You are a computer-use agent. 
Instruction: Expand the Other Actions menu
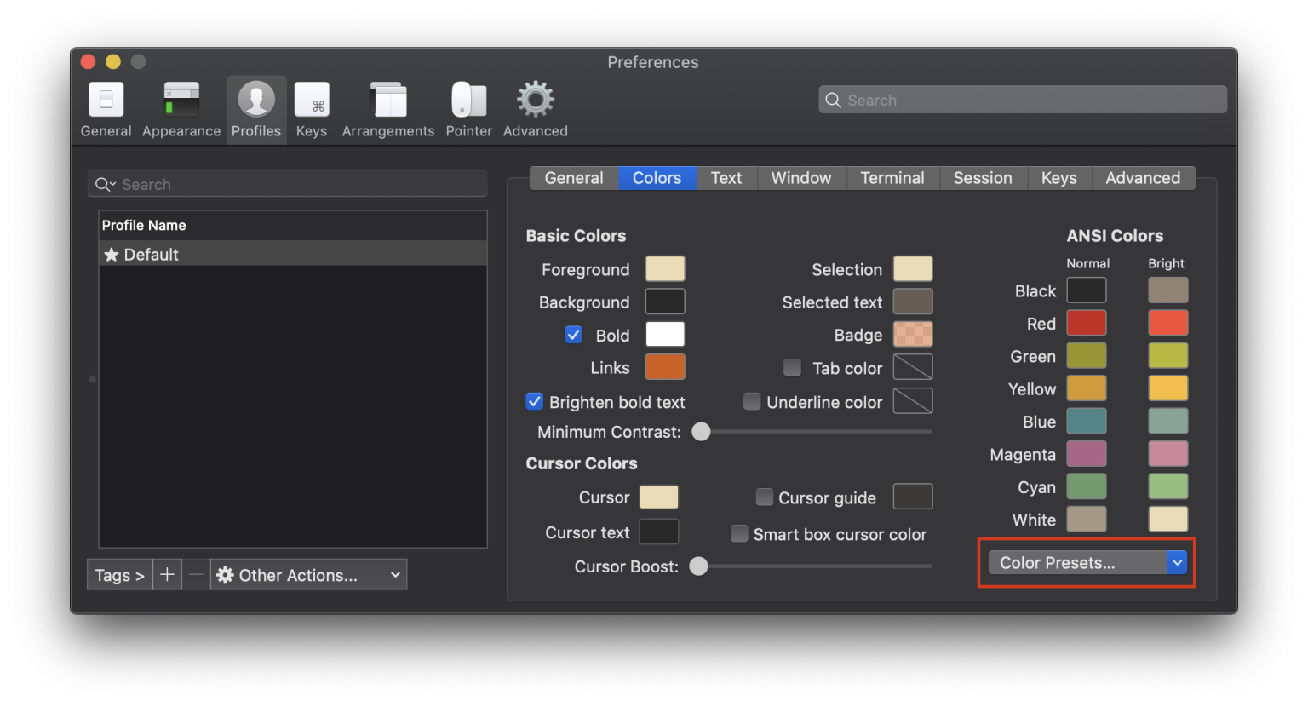pyautogui.click(x=308, y=575)
